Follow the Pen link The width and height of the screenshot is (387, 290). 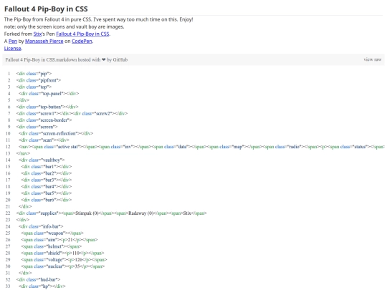tap(13, 42)
